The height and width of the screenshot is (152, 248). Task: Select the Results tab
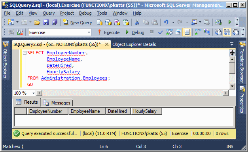pyautogui.click(x=27, y=102)
